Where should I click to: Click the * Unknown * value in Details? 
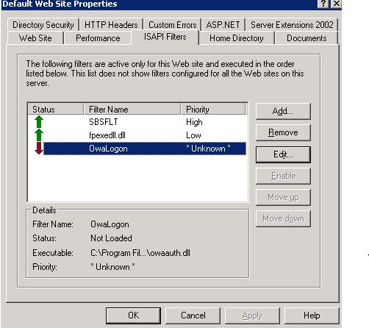[112, 267]
